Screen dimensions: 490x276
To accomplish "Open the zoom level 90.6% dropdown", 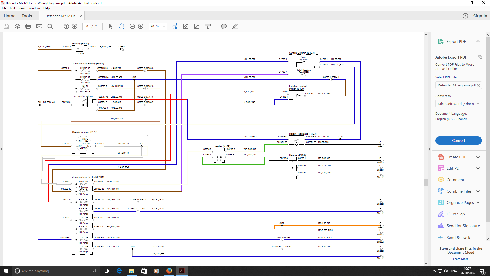I will [x=164, y=26].
